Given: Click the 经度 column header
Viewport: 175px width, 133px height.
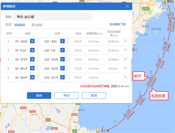Looking at the screenshot, I should pos(57,34).
